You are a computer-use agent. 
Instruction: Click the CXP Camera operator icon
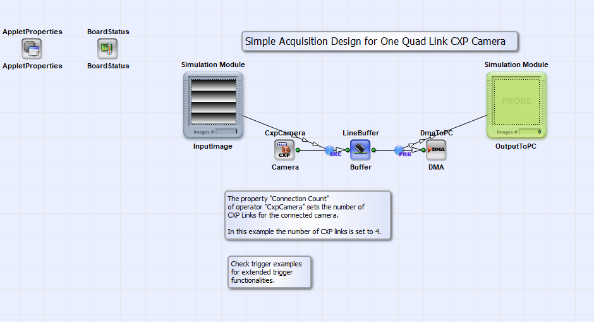click(x=284, y=150)
